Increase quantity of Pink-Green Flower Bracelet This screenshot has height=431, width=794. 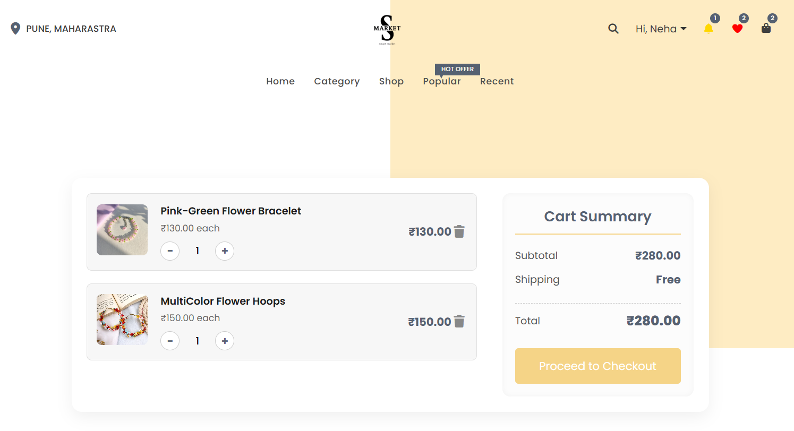pos(225,251)
